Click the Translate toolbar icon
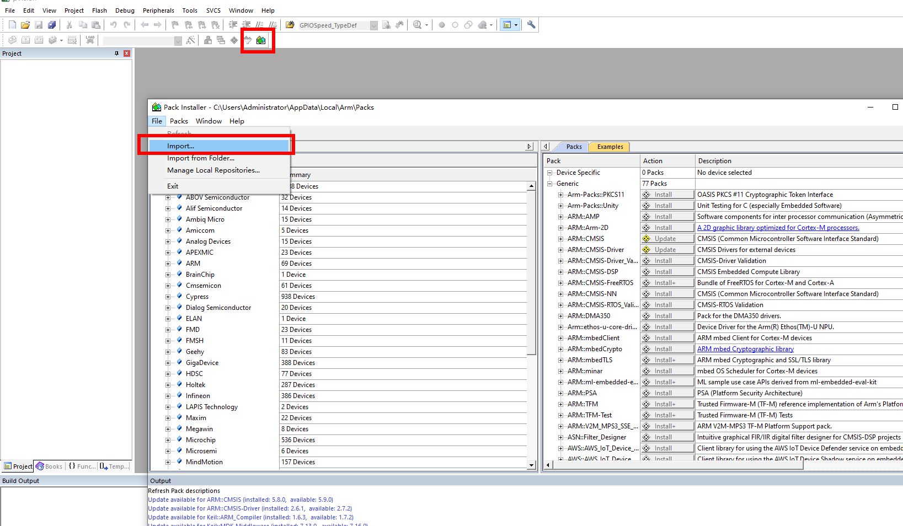Viewport: 903px width, 526px height. coord(12,40)
